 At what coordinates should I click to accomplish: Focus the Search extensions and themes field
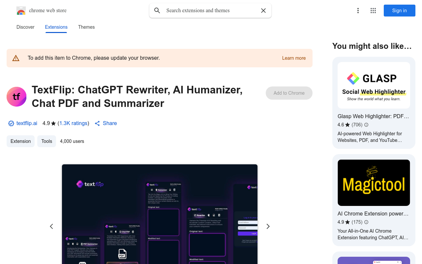click(211, 11)
